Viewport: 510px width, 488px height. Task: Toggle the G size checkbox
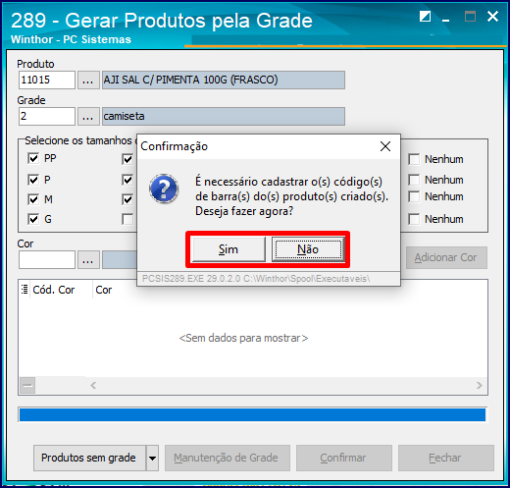point(33,219)
